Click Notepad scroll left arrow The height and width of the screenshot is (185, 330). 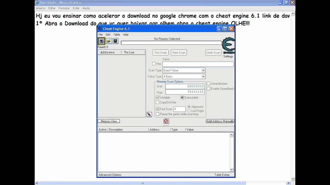[x=37, y=183]
